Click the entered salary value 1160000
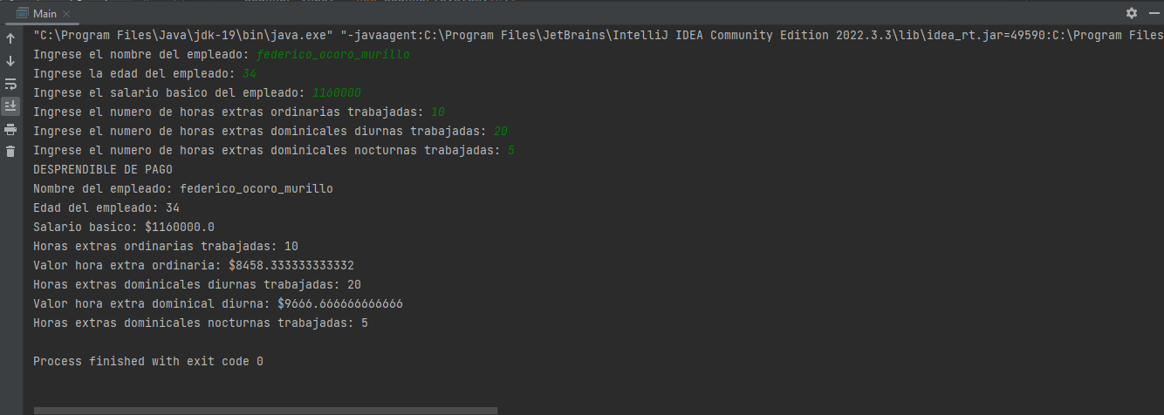 [x=336, y=92]
